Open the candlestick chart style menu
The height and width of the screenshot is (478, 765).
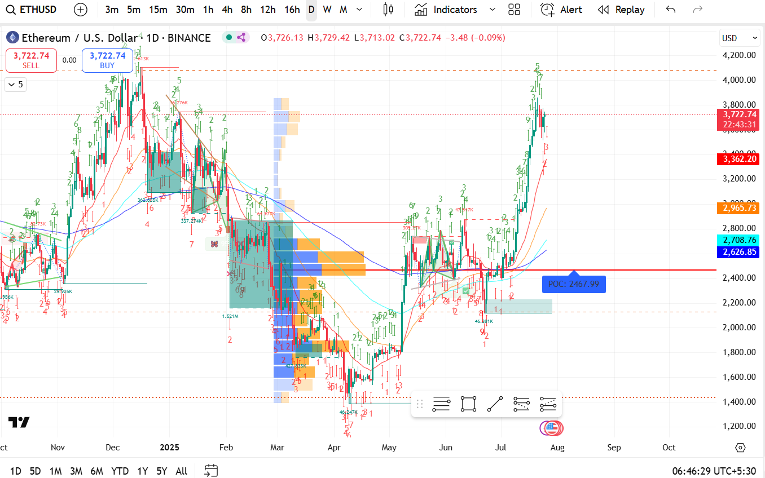(388, 10)
